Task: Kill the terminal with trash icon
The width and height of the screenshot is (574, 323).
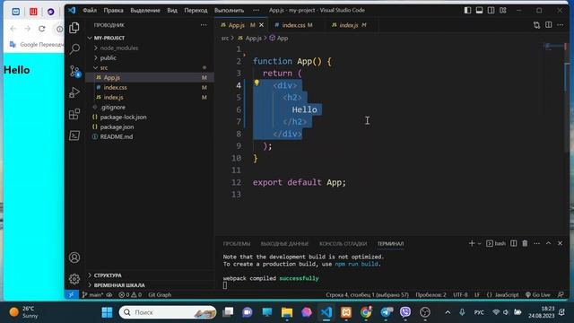Action: (525, 243)
